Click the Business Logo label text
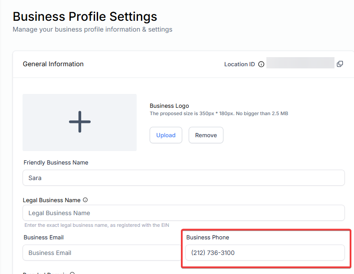354x274 pixels. tap(169, 106)
